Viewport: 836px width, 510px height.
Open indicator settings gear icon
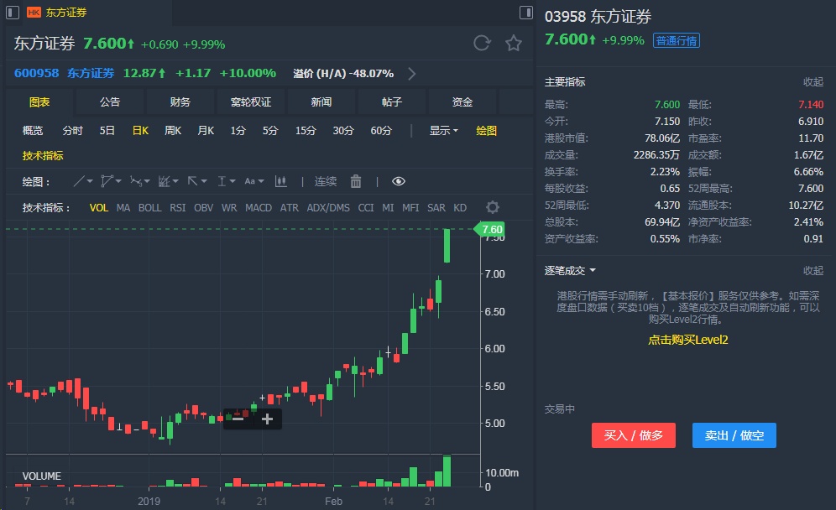(x=493, y=207)
